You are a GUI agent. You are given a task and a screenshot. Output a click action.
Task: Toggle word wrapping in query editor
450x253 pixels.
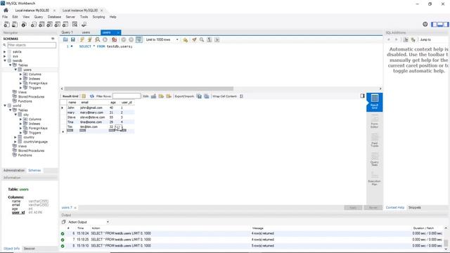217,39
